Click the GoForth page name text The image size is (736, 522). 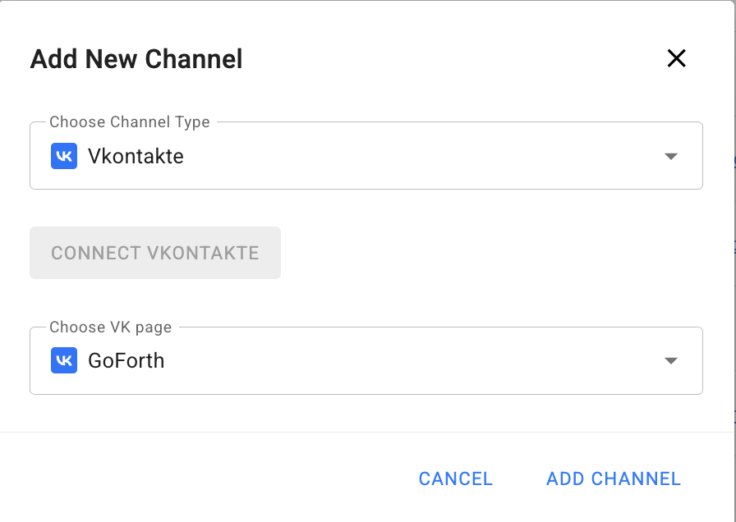[x=126, y=360]
